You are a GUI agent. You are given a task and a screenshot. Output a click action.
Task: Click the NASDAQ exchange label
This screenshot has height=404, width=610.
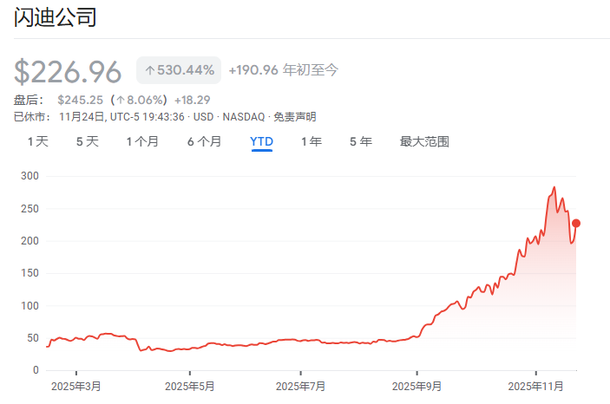pos(244,117)
